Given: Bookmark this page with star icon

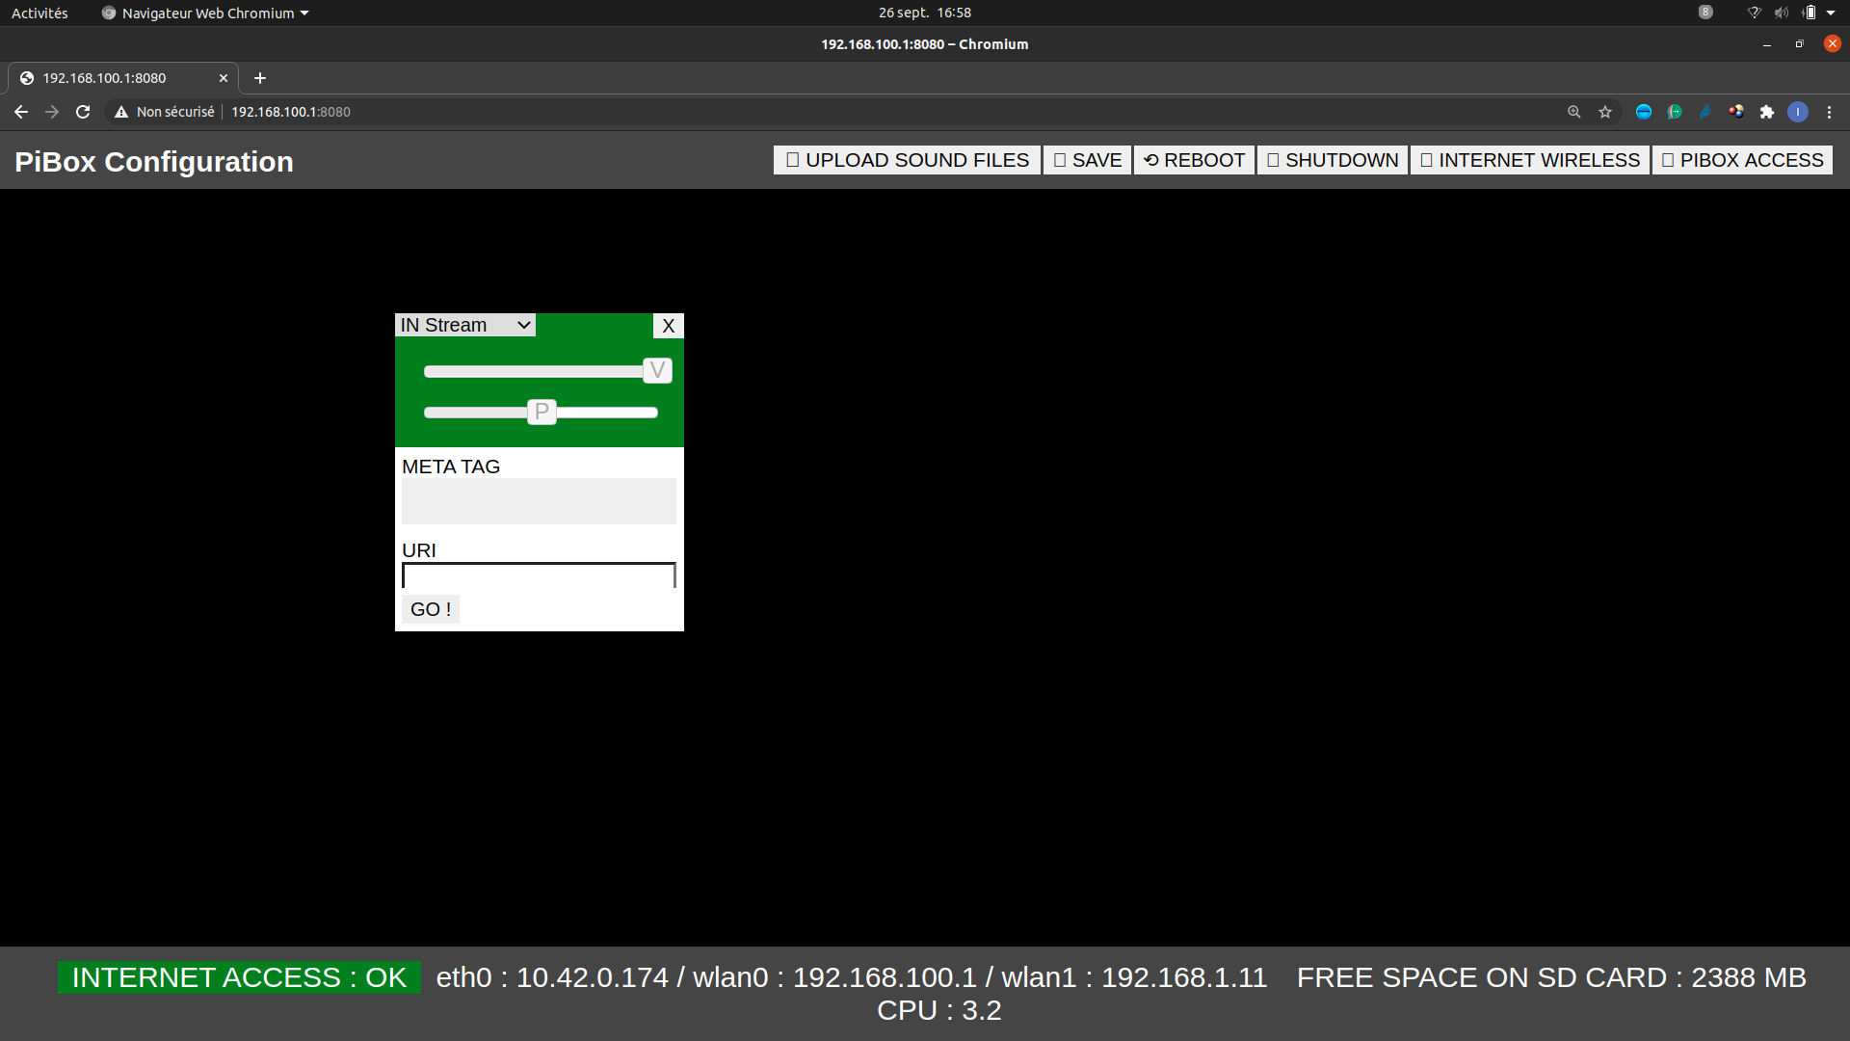Looking at the screenshot, I should pos(1605,112).
